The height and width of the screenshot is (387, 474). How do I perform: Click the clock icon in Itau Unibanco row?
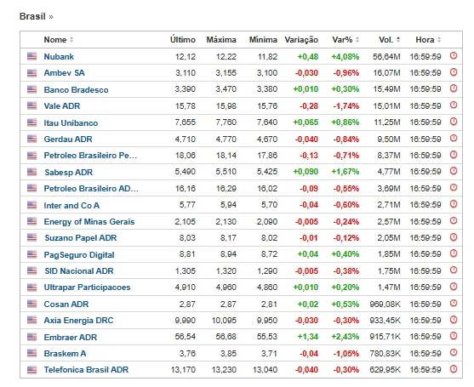point(454,122)
